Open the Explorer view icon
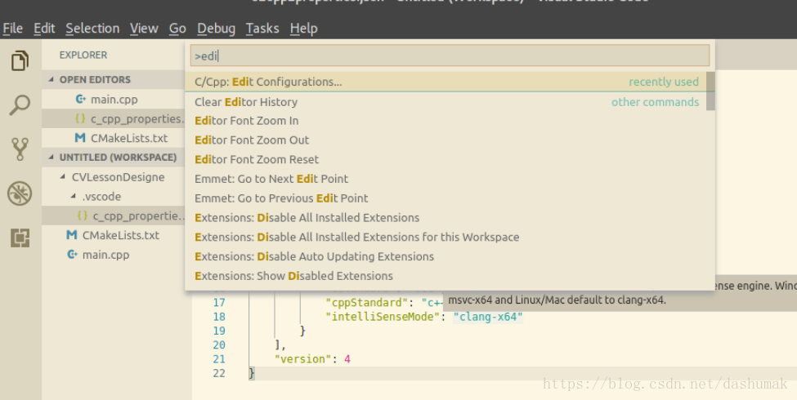Viewport: 797px width, 400px height. pos(20,60)
